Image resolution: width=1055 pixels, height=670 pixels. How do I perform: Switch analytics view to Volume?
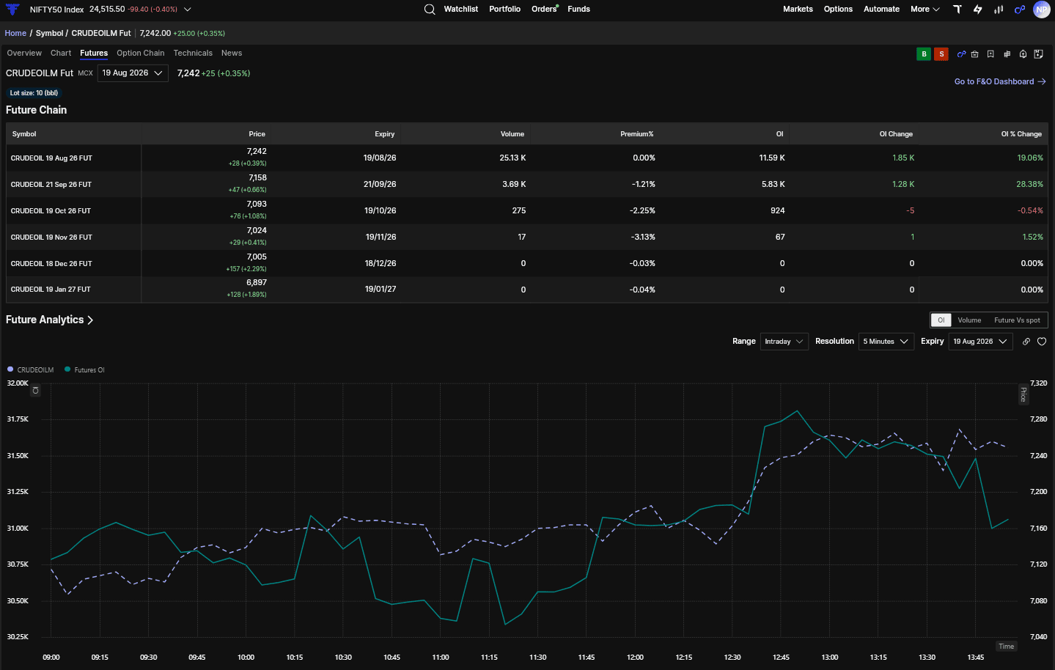[x=969, y=320]
